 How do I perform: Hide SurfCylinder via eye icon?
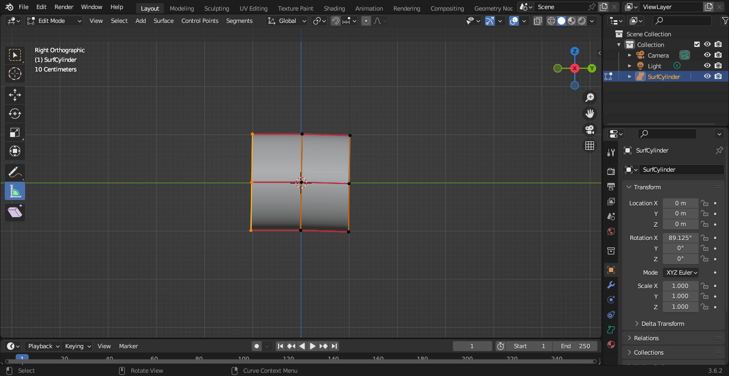click(x=707, y=76)
